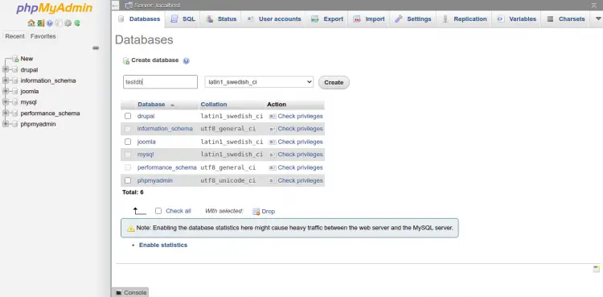Viewport: 603px width, 297px height.
Task: Open the More tabs dropdown arrow after Charsets
Action: [598, 19]
